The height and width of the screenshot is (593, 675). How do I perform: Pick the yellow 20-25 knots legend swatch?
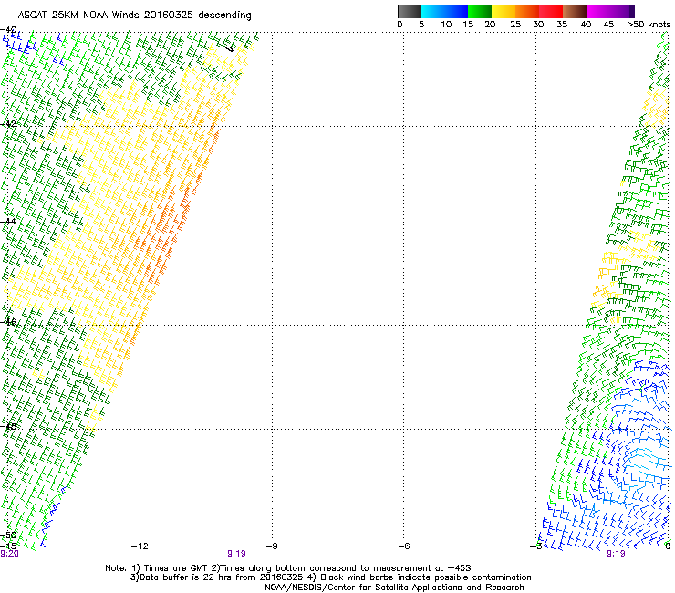click(504, 11)
